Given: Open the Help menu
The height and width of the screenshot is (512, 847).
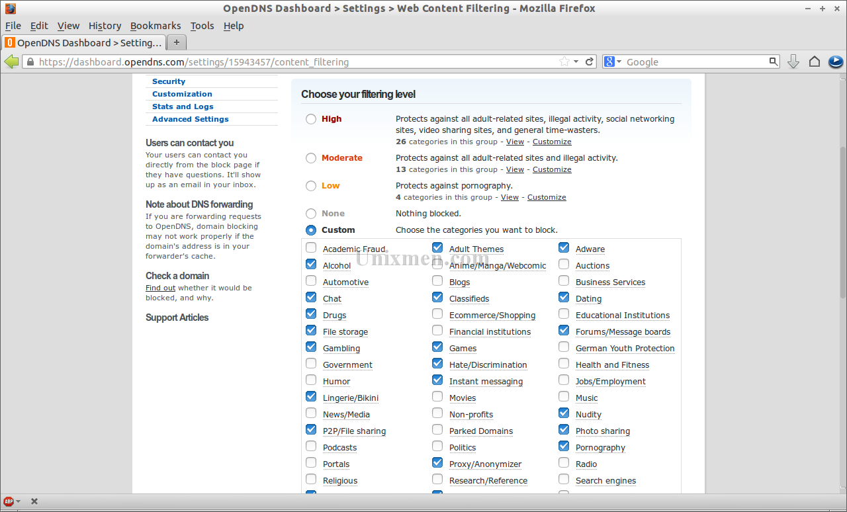Looking at the screenshot, I should (x=234, y=26).
